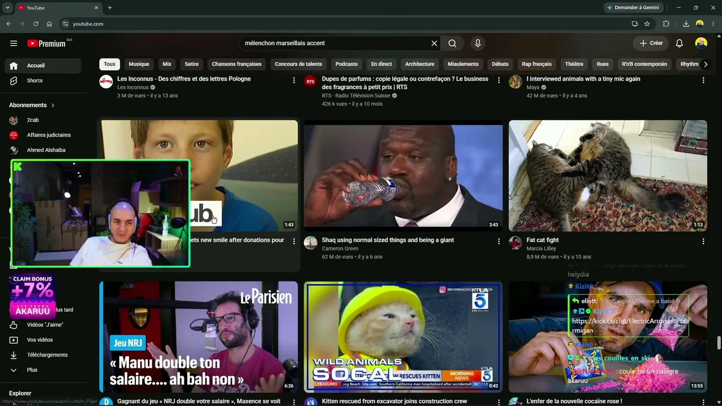
Task: Click the Créer button
Action: [651, 43]
